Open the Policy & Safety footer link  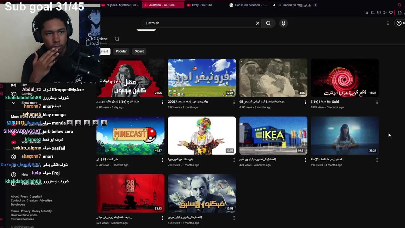[x=42, y=211]
